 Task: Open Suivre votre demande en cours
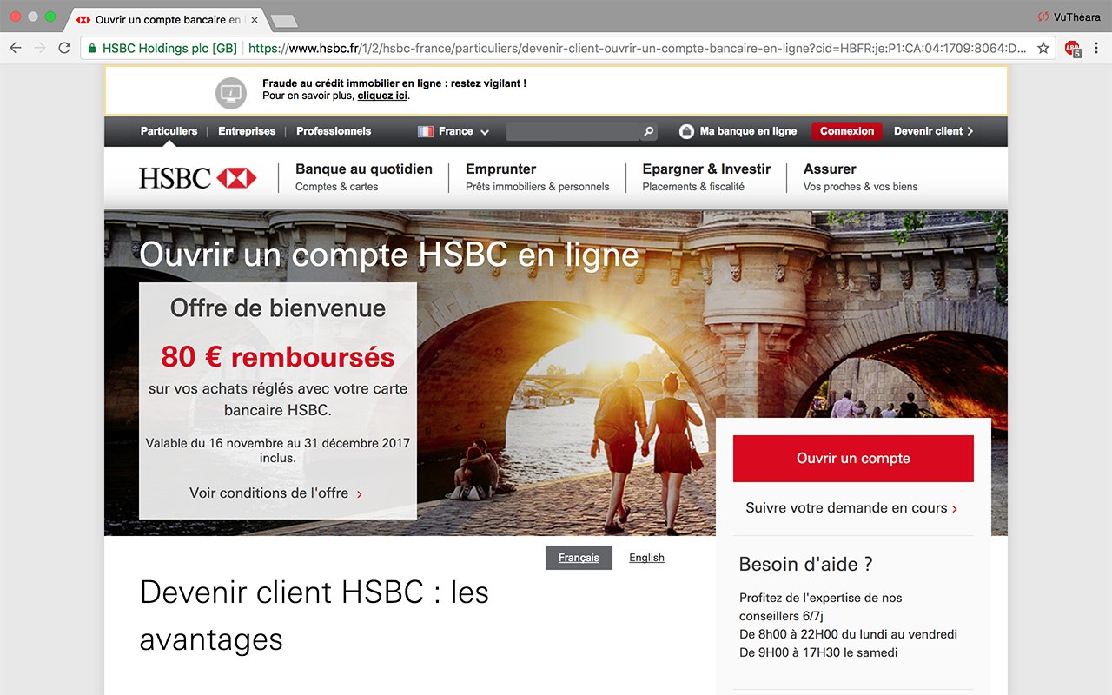(x=851, y=508)
